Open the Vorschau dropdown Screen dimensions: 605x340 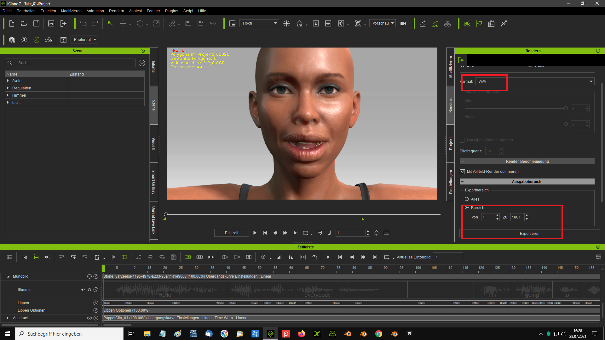pyautogui.click(x=383, y=23)
